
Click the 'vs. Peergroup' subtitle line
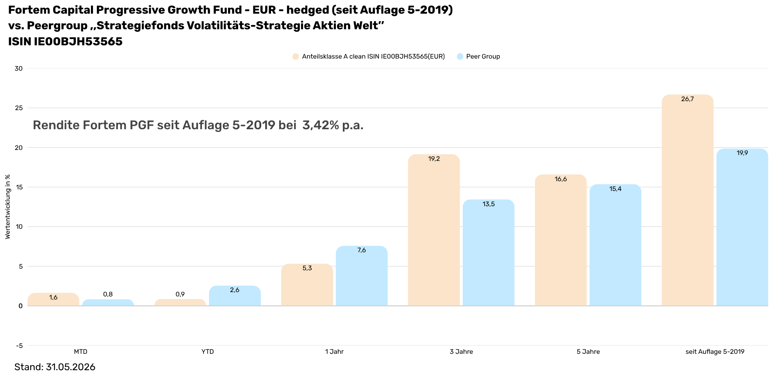(x=196, y=25)
